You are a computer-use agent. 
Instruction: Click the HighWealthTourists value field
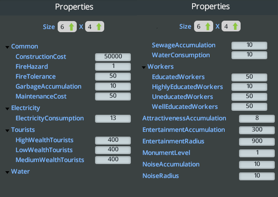point(113,140)
